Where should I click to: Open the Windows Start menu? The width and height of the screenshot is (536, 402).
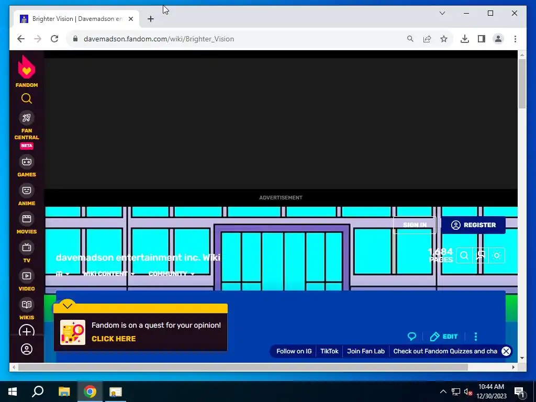click(13, 392)
